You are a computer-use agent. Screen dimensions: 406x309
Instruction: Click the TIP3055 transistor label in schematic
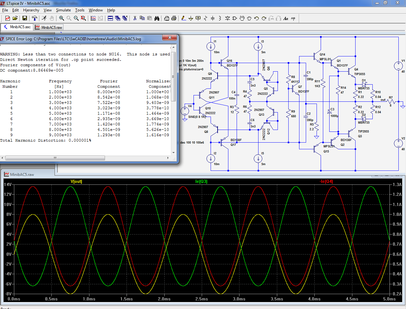[x=360, y=74]
